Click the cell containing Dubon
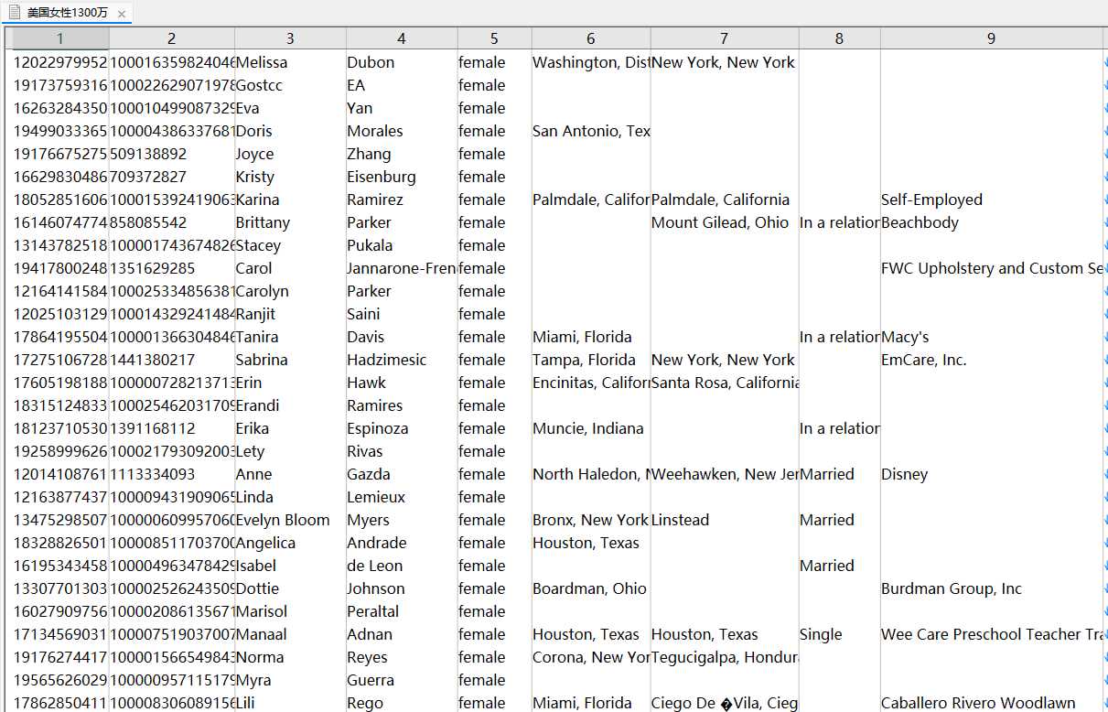This screenshot has width=1108, height=712. click(402, 62)
